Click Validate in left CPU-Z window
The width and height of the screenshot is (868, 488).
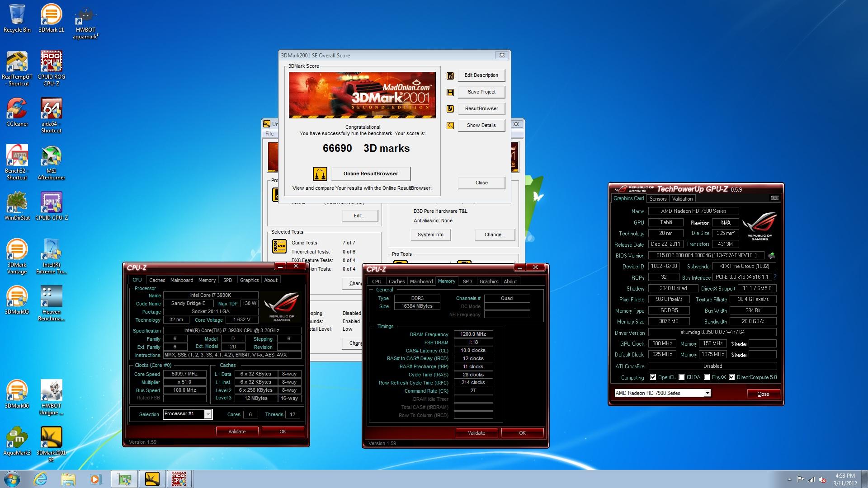point(237,432)
